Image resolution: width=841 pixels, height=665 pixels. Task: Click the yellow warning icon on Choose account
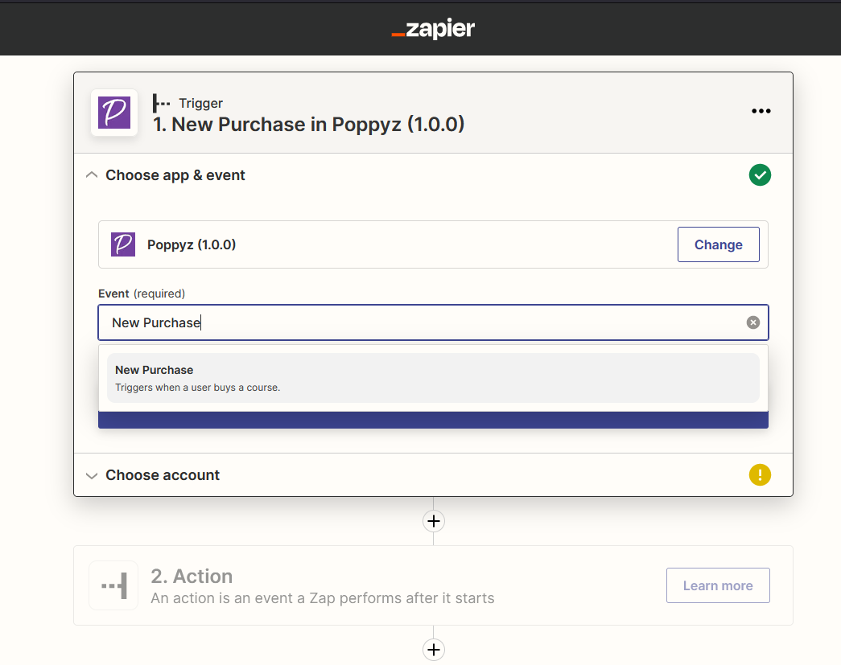tap(760, 475)
